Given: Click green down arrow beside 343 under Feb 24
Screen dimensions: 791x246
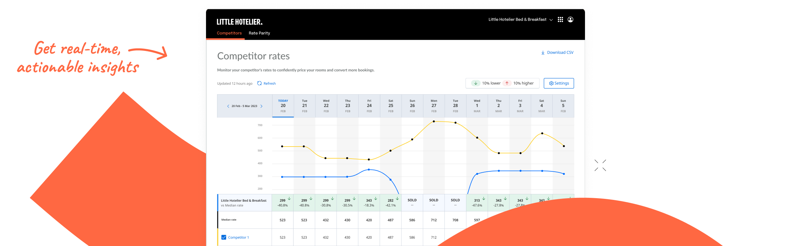Looking at the screenshot, I should (376, 199).
